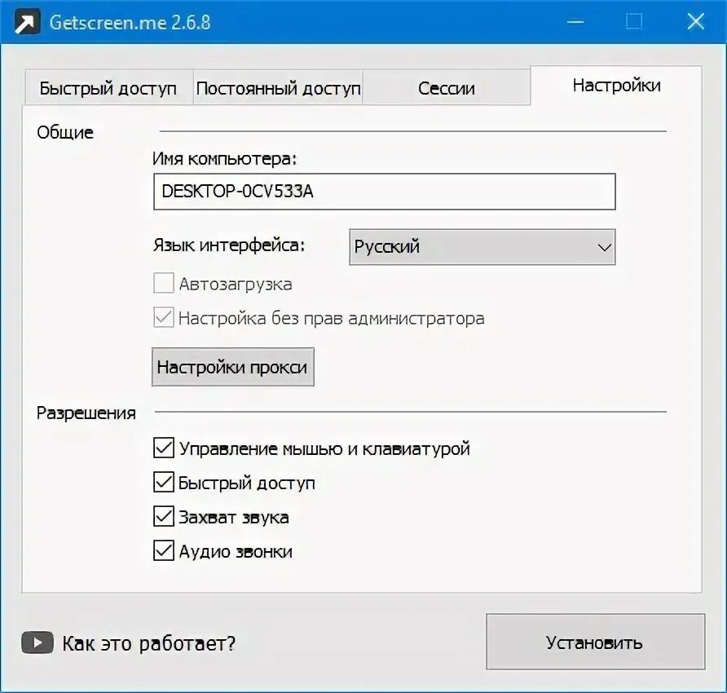Uncheck Управление мышью и клавиатурой
Image resolution: width=727 pixels, height=693 pixels.
[x=164, y=448]
